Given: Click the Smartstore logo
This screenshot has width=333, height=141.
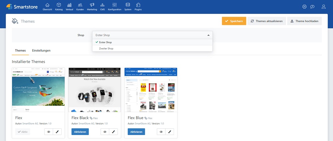Looking at the screenshot, I should [22, 7].
